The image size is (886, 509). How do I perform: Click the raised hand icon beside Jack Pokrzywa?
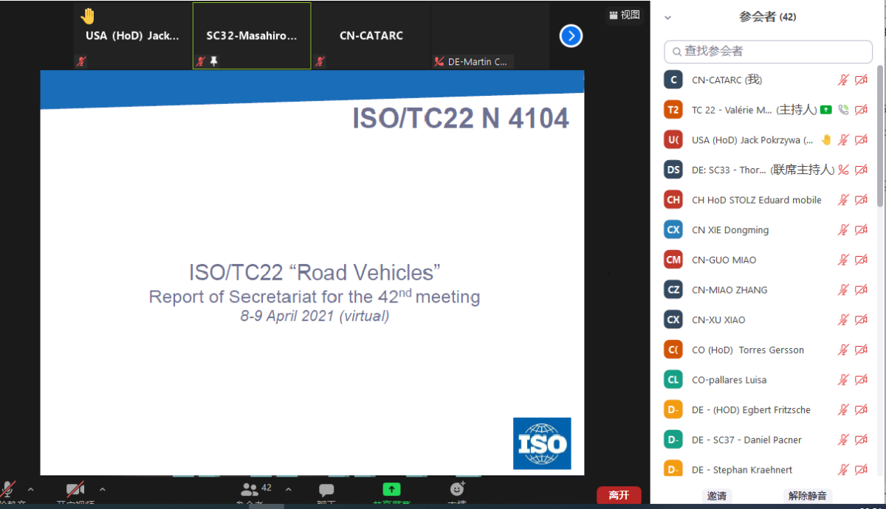point(826,139)
